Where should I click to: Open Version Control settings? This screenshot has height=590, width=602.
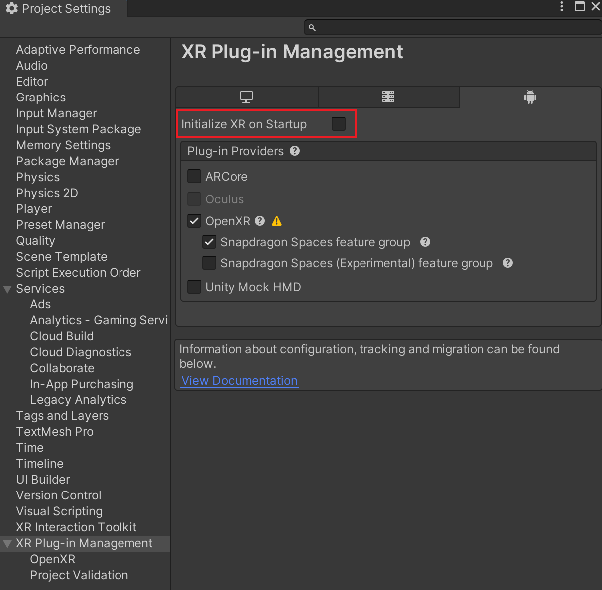(59, 495)
